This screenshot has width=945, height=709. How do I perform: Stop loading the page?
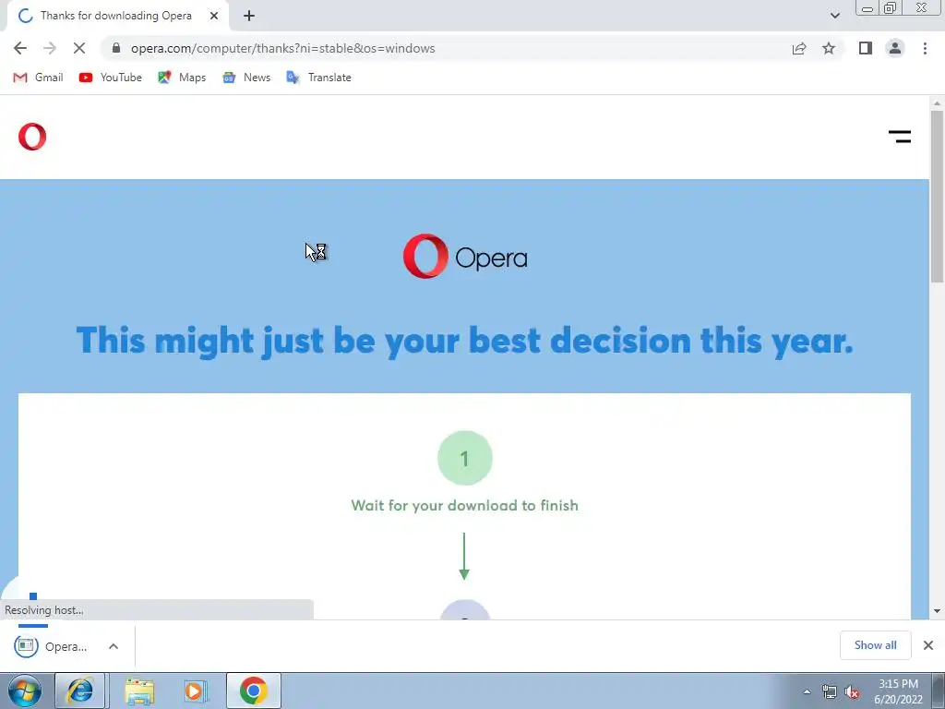tap(79, 48)
